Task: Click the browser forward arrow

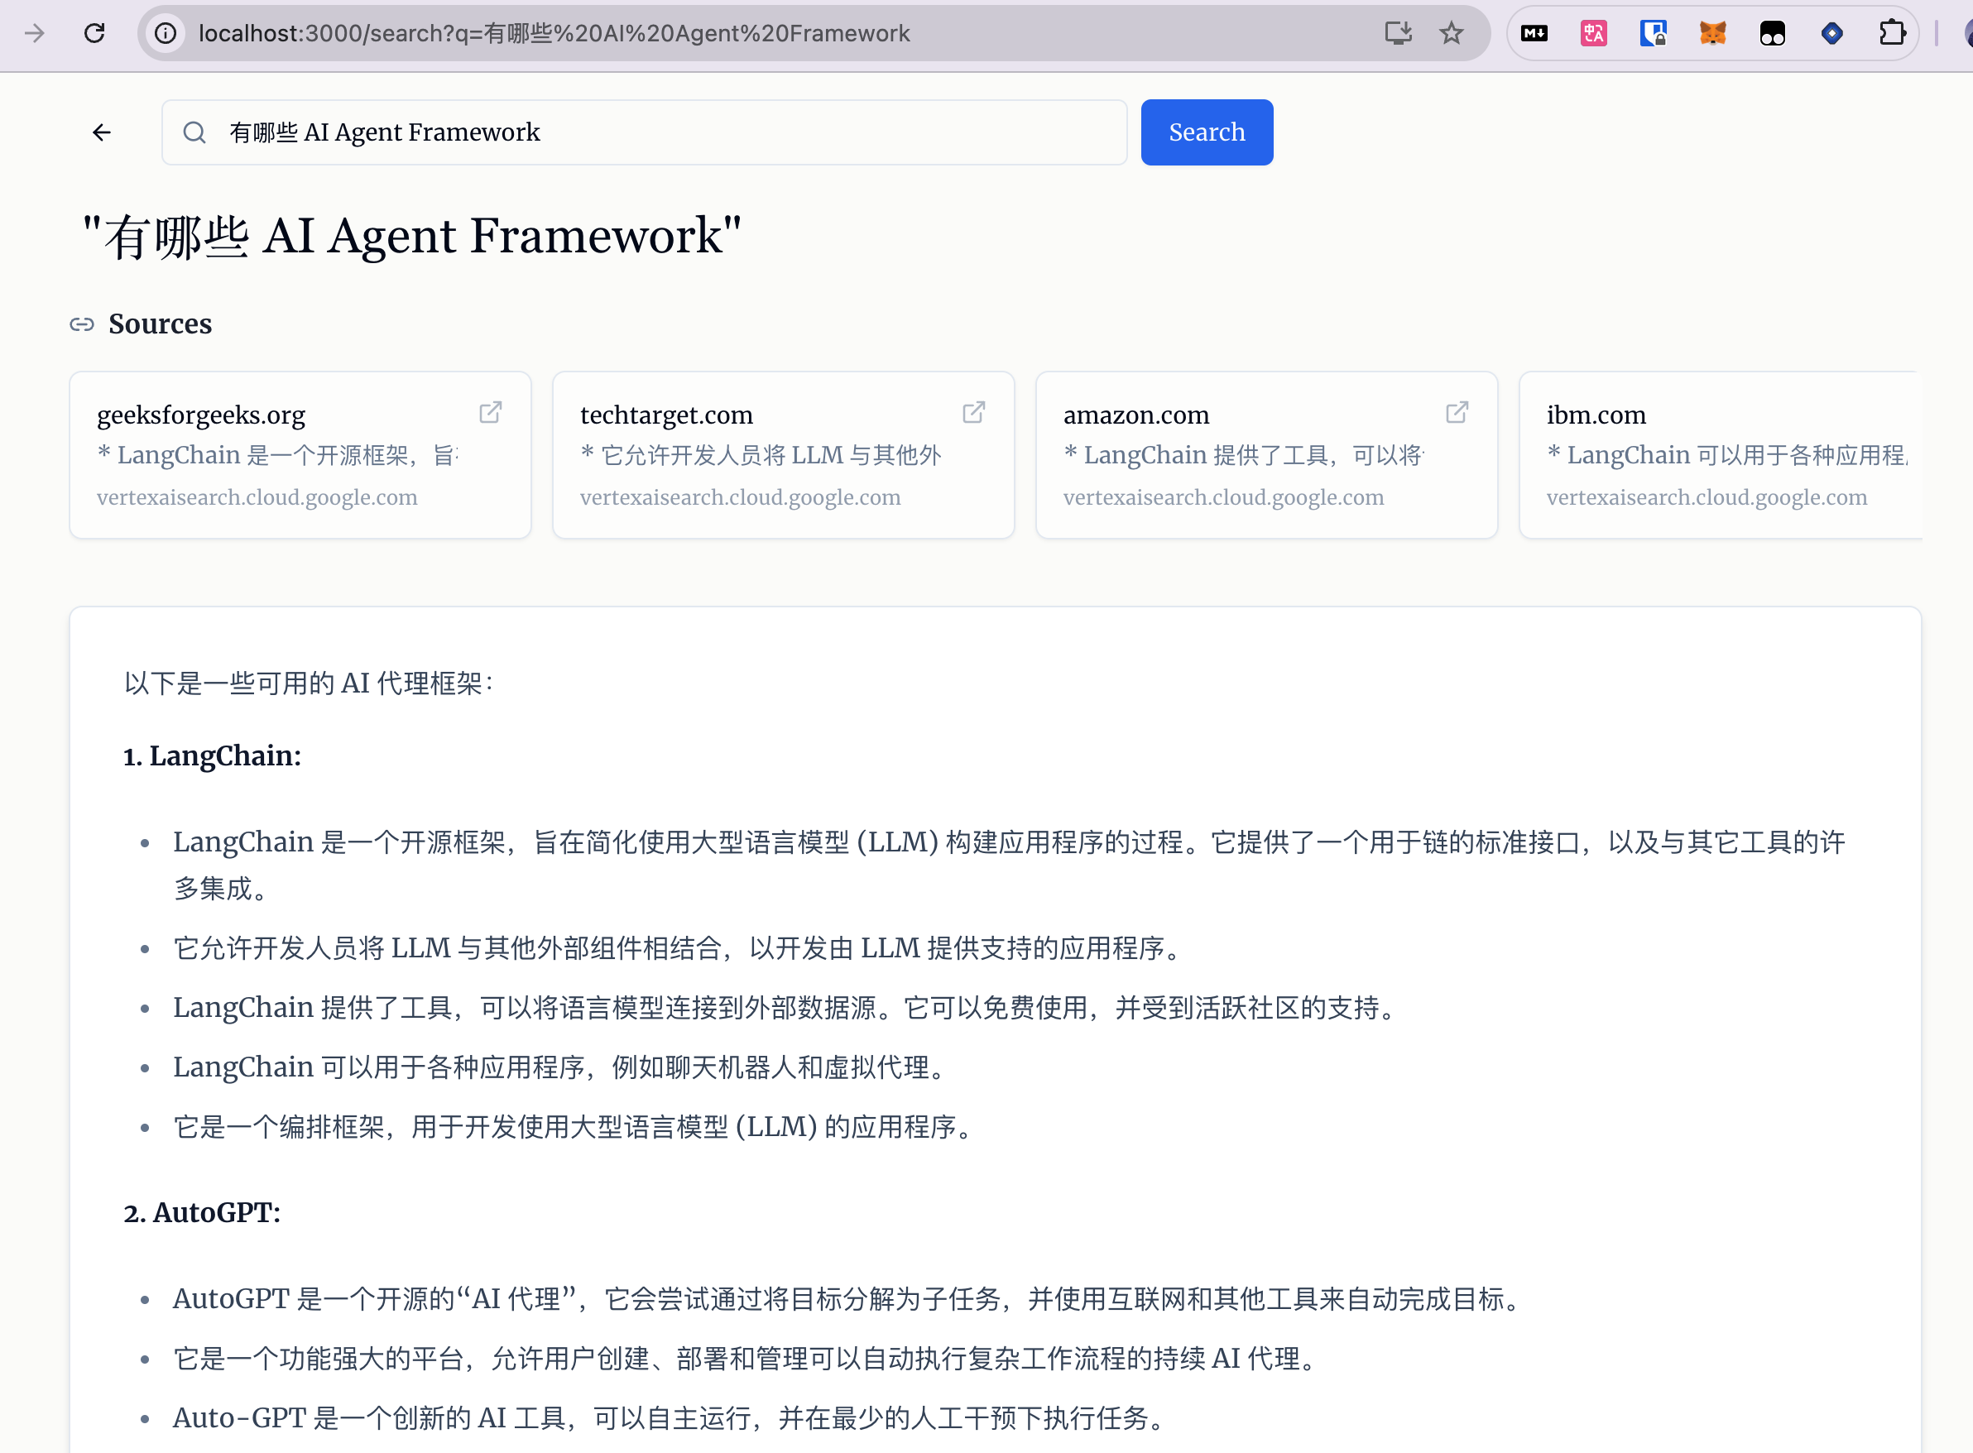Action: click(x=34, y=33)
